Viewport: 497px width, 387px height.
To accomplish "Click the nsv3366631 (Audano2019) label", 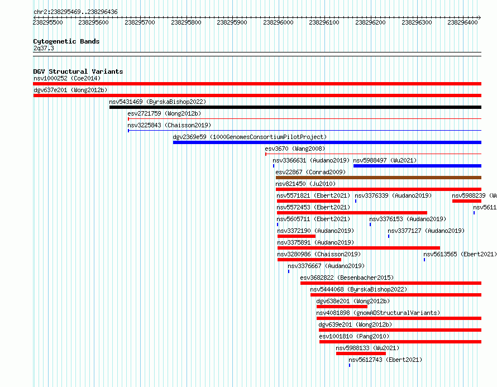I will [x=311, y=160].
